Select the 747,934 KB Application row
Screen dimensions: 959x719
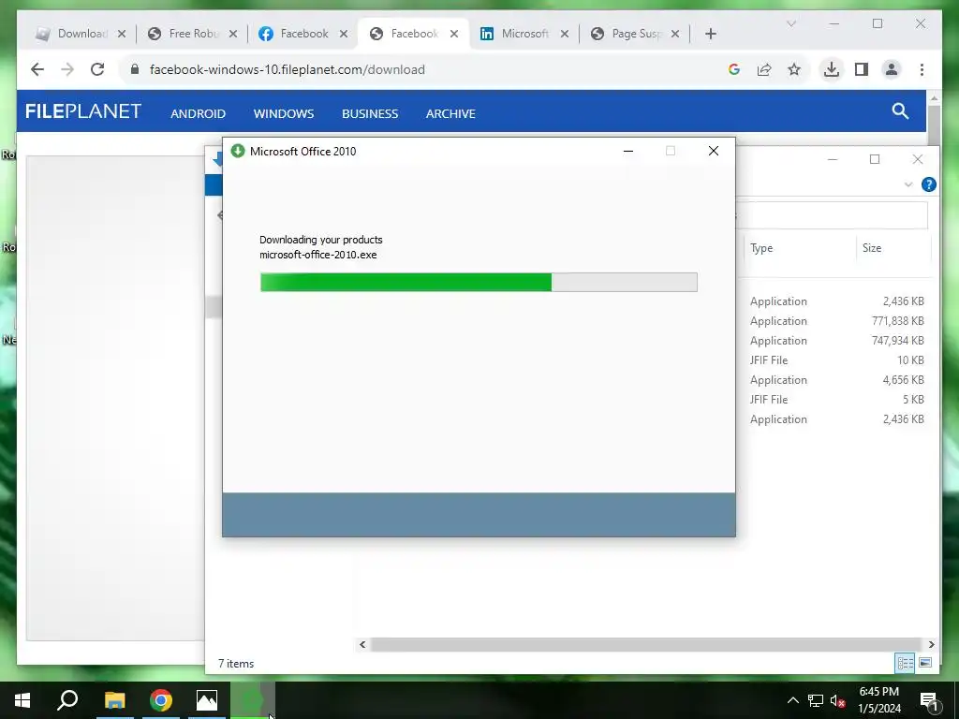click(836, 341)
